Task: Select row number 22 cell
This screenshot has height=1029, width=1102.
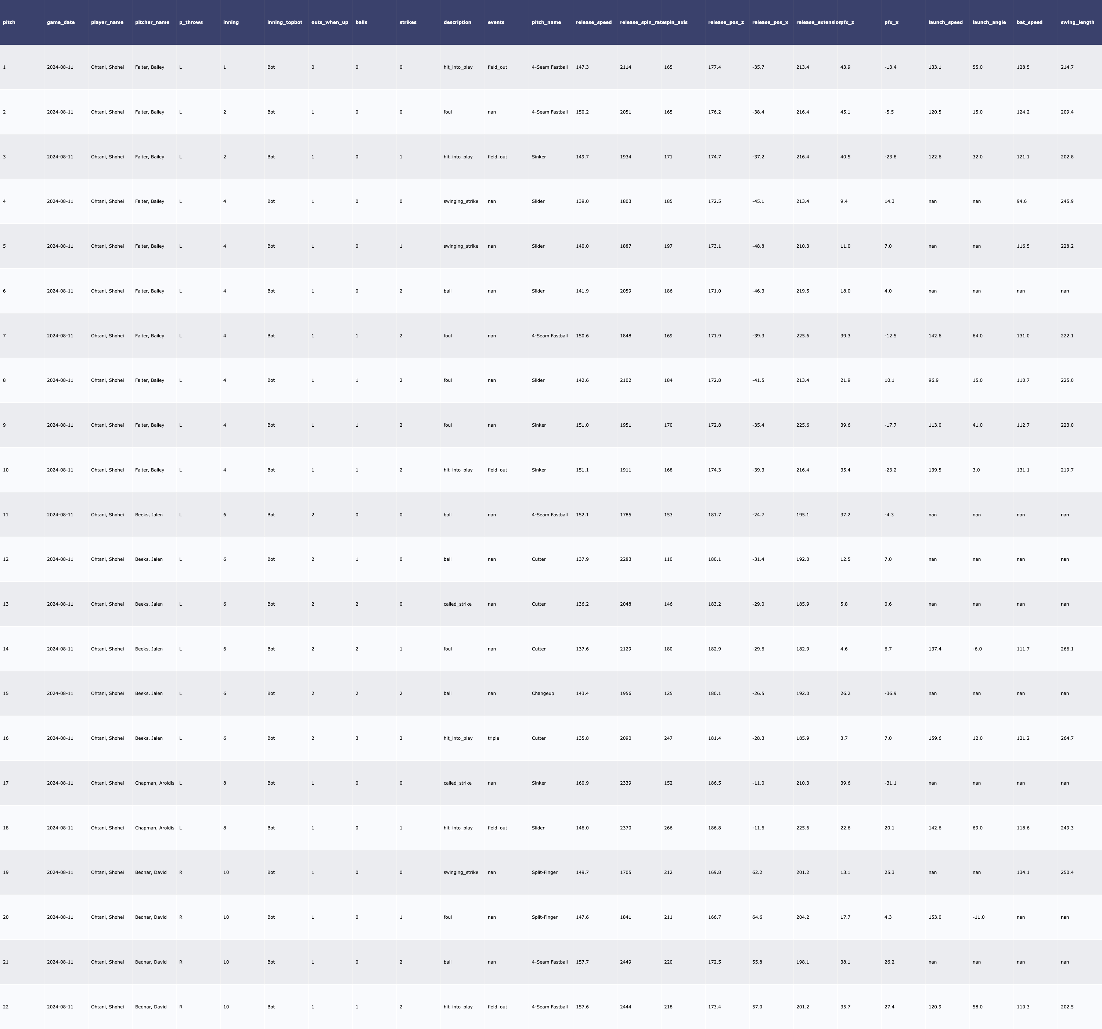Action: [x=6, y=1007]
